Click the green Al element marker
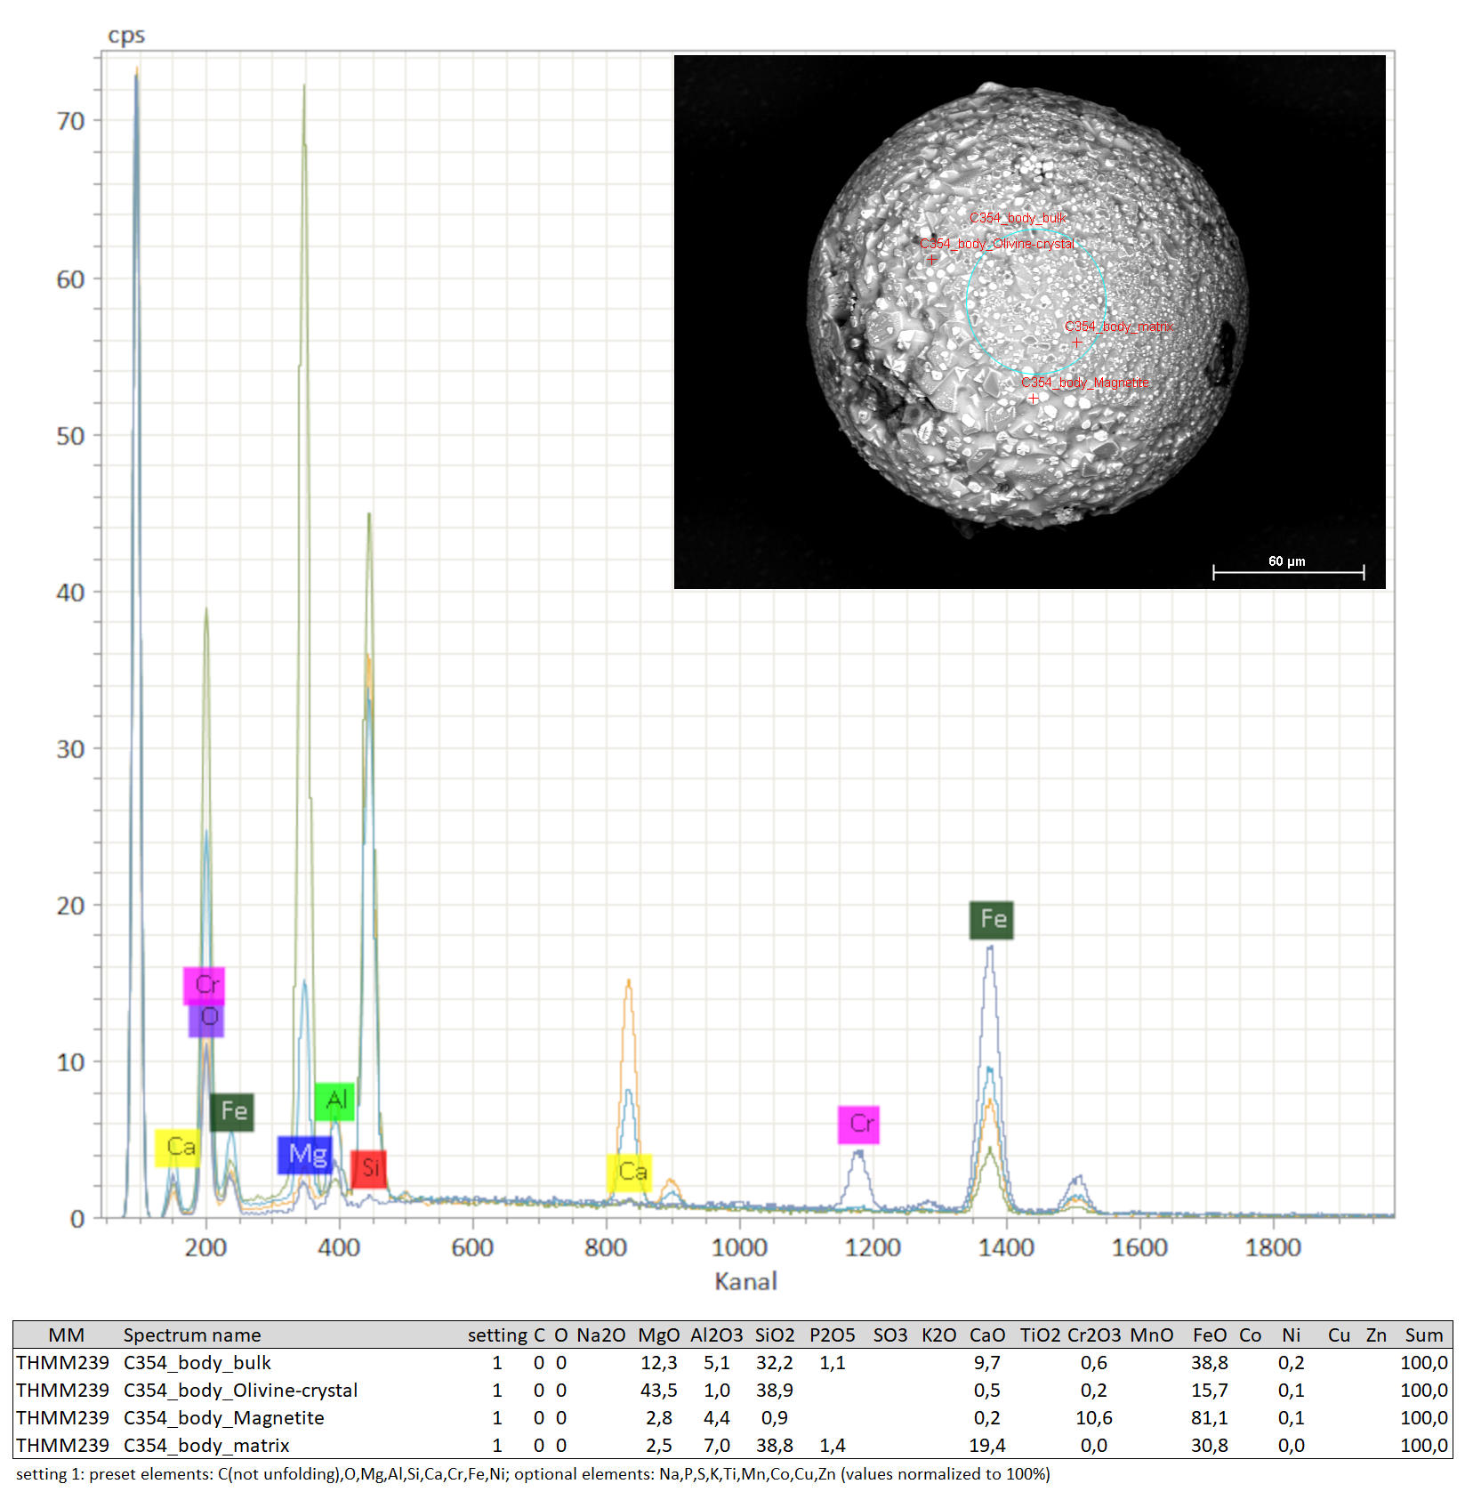The width and height of the screenshot is (1473, 1508). pos(334,1101)
